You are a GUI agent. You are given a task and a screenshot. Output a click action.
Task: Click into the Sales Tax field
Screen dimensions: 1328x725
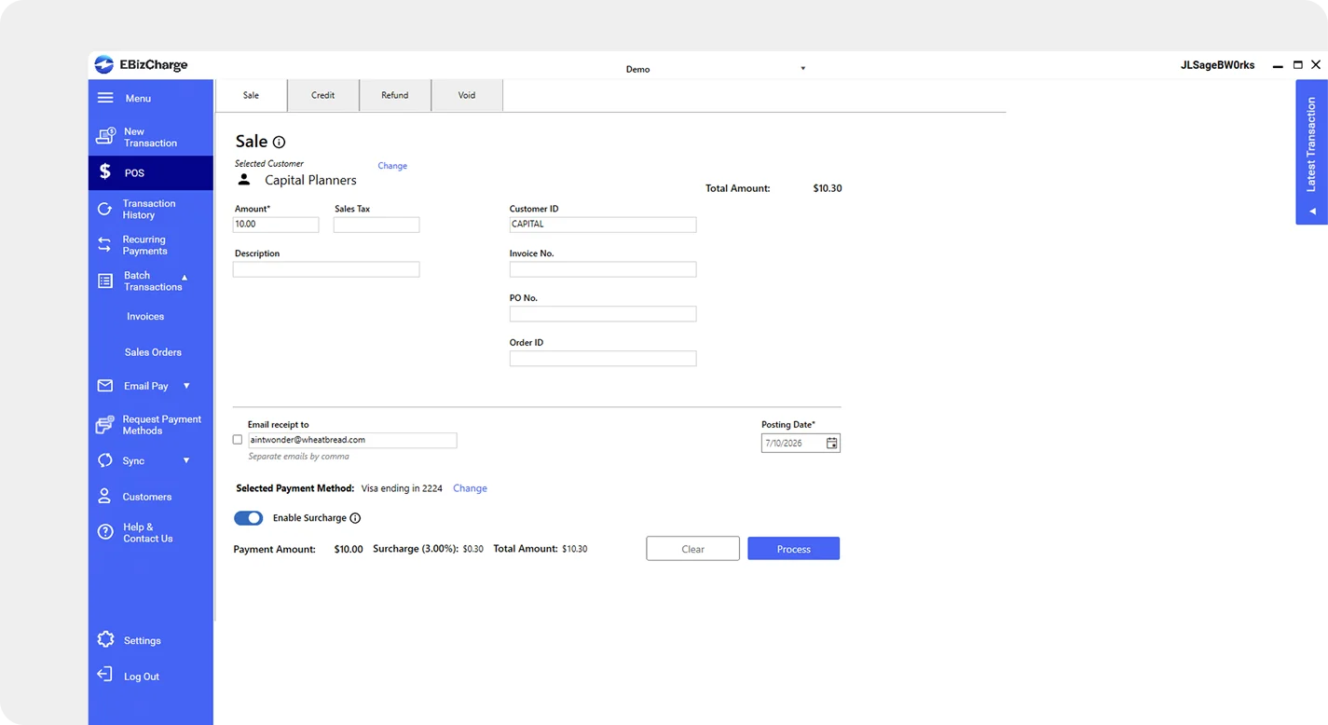tap(376, 225)
